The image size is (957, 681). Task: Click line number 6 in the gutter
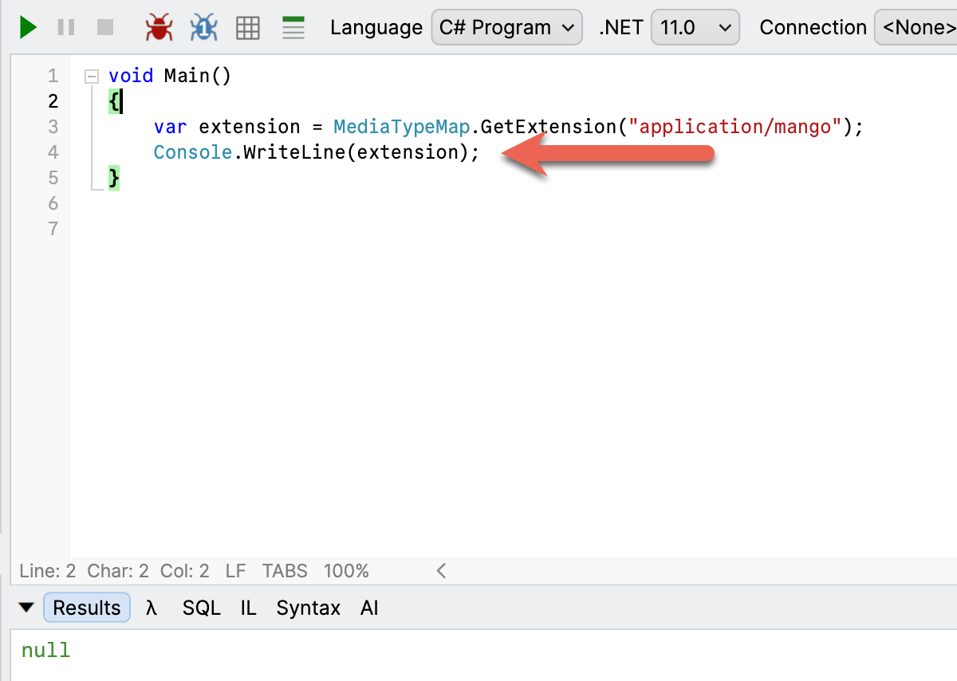tap(53, 203)
